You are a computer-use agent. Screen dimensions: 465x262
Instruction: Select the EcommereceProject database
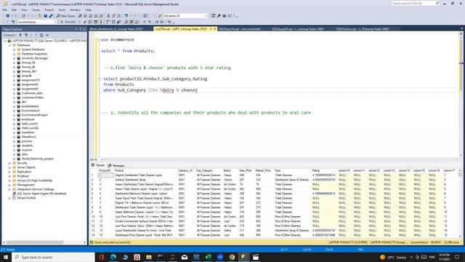[34, 115]
